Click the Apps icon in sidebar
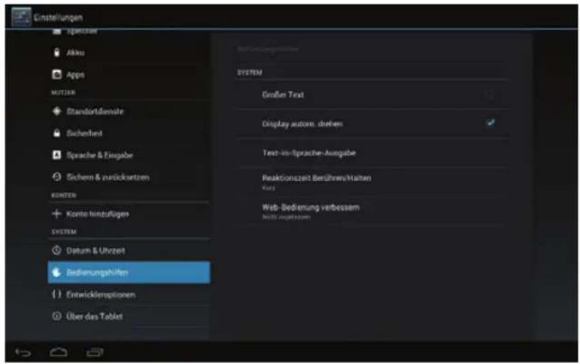580x364 pixels. (57, 74)
